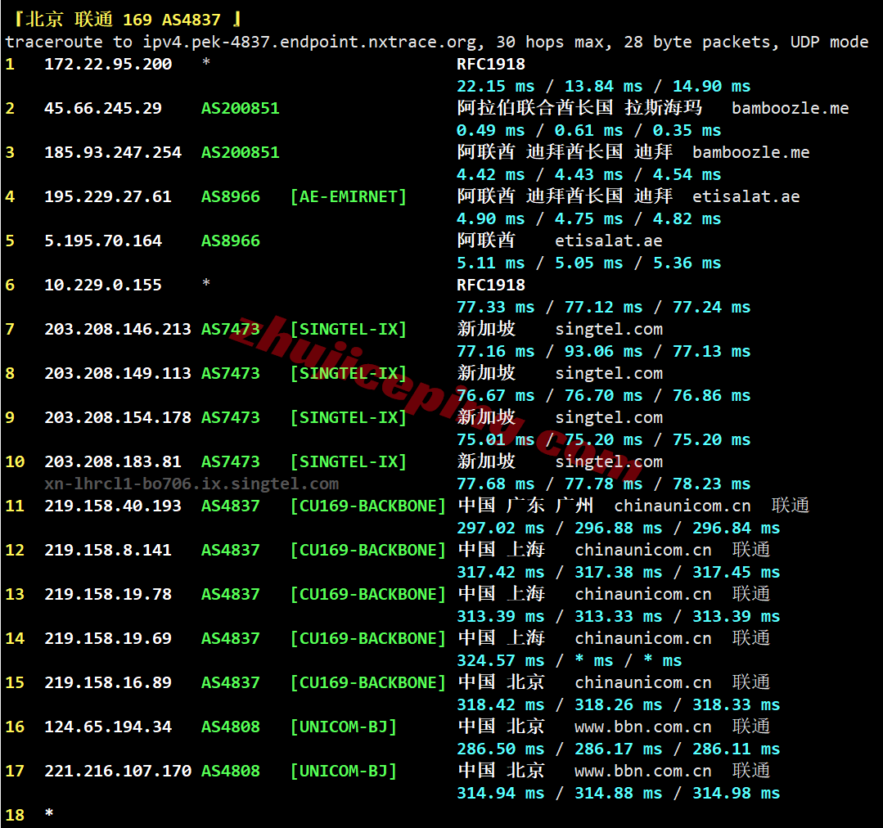Click IP address 219.158.19.78 at hop 13

[x=108, y=594]
